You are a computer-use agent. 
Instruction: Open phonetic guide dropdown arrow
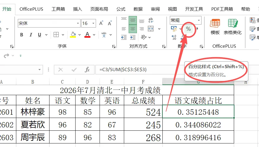click(111, 35)
